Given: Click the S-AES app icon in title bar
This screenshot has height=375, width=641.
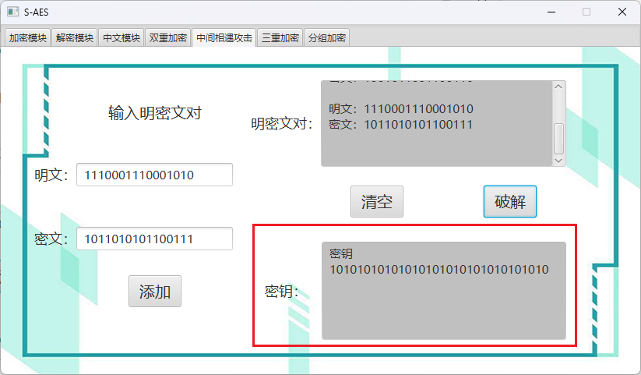Looking at the screenshot, I should tap(12, 12).
